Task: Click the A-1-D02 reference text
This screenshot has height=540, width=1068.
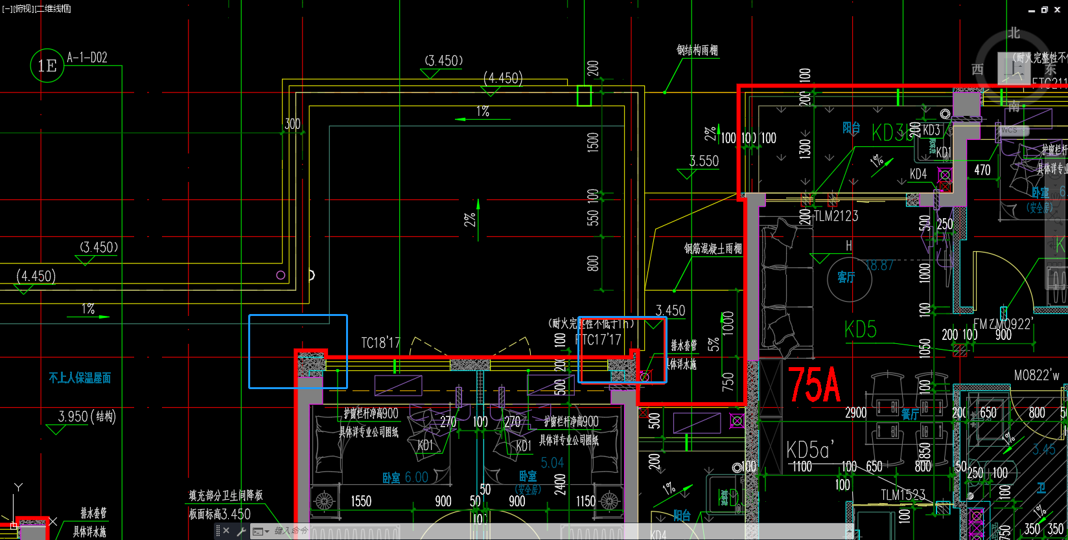Action: pyautogui.click(x=87, y=58)
